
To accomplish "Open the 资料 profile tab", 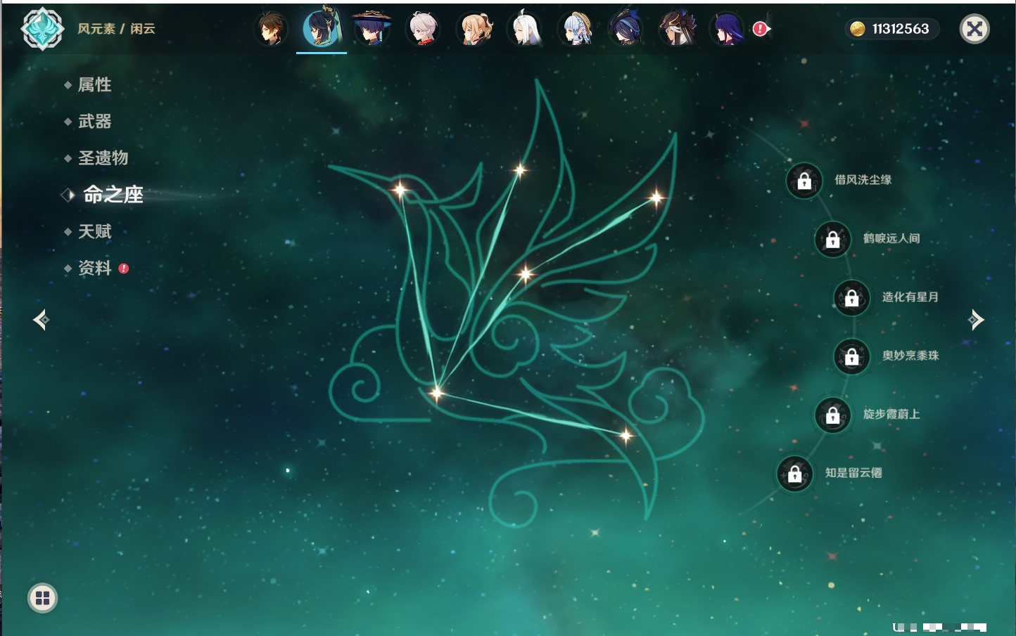I will [94, 268].
